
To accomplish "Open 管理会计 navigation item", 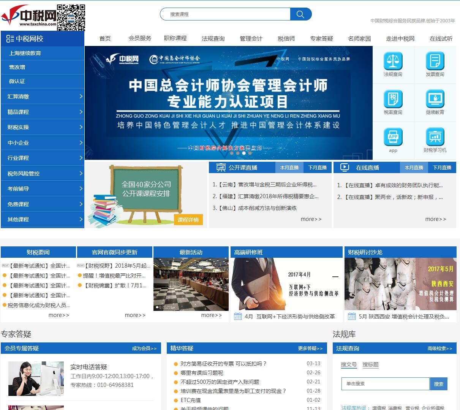I will [x=251, y=38].
